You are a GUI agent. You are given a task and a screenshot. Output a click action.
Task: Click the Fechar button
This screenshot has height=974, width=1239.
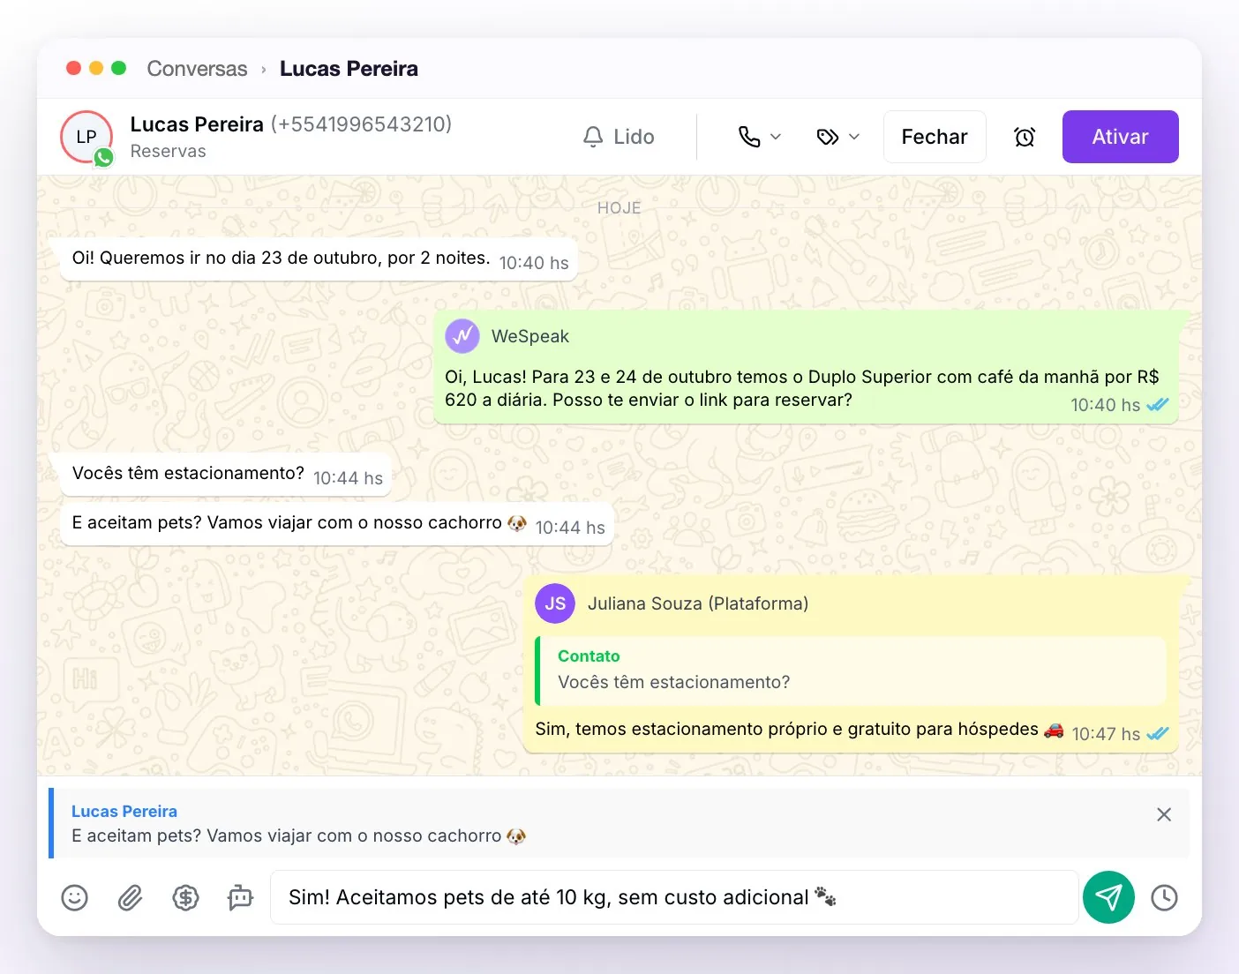click(935, 137)
